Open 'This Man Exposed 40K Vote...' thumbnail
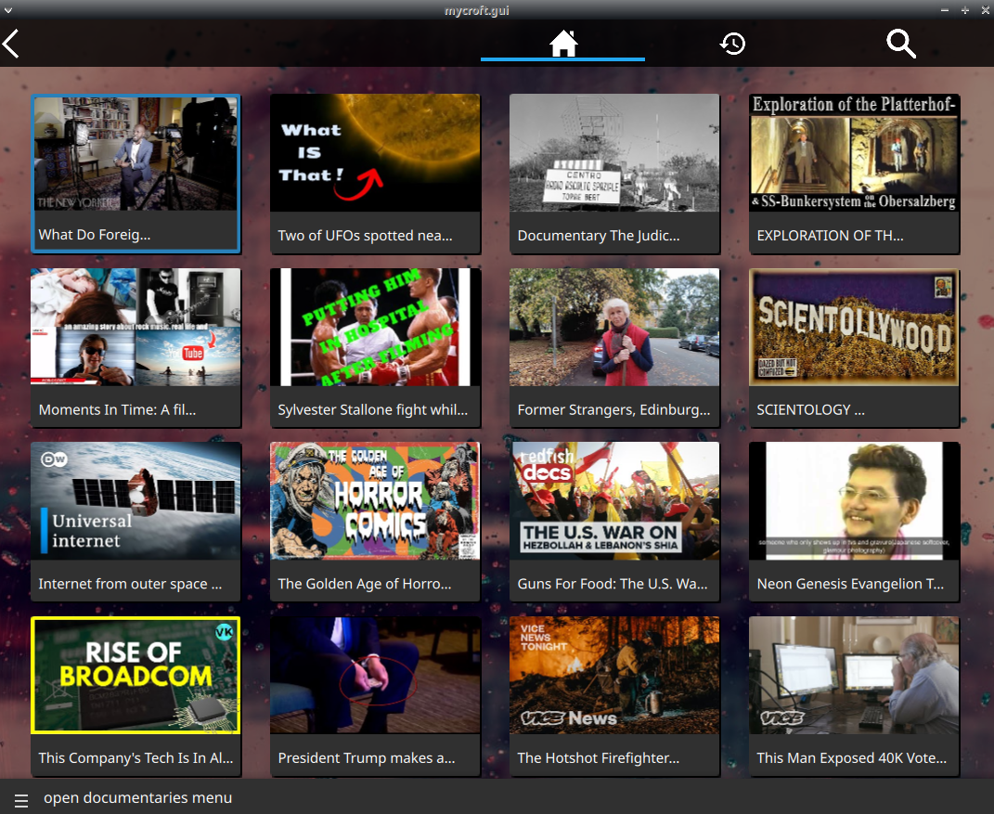Viewport: 994px width, 814px height. click(854, 675)
